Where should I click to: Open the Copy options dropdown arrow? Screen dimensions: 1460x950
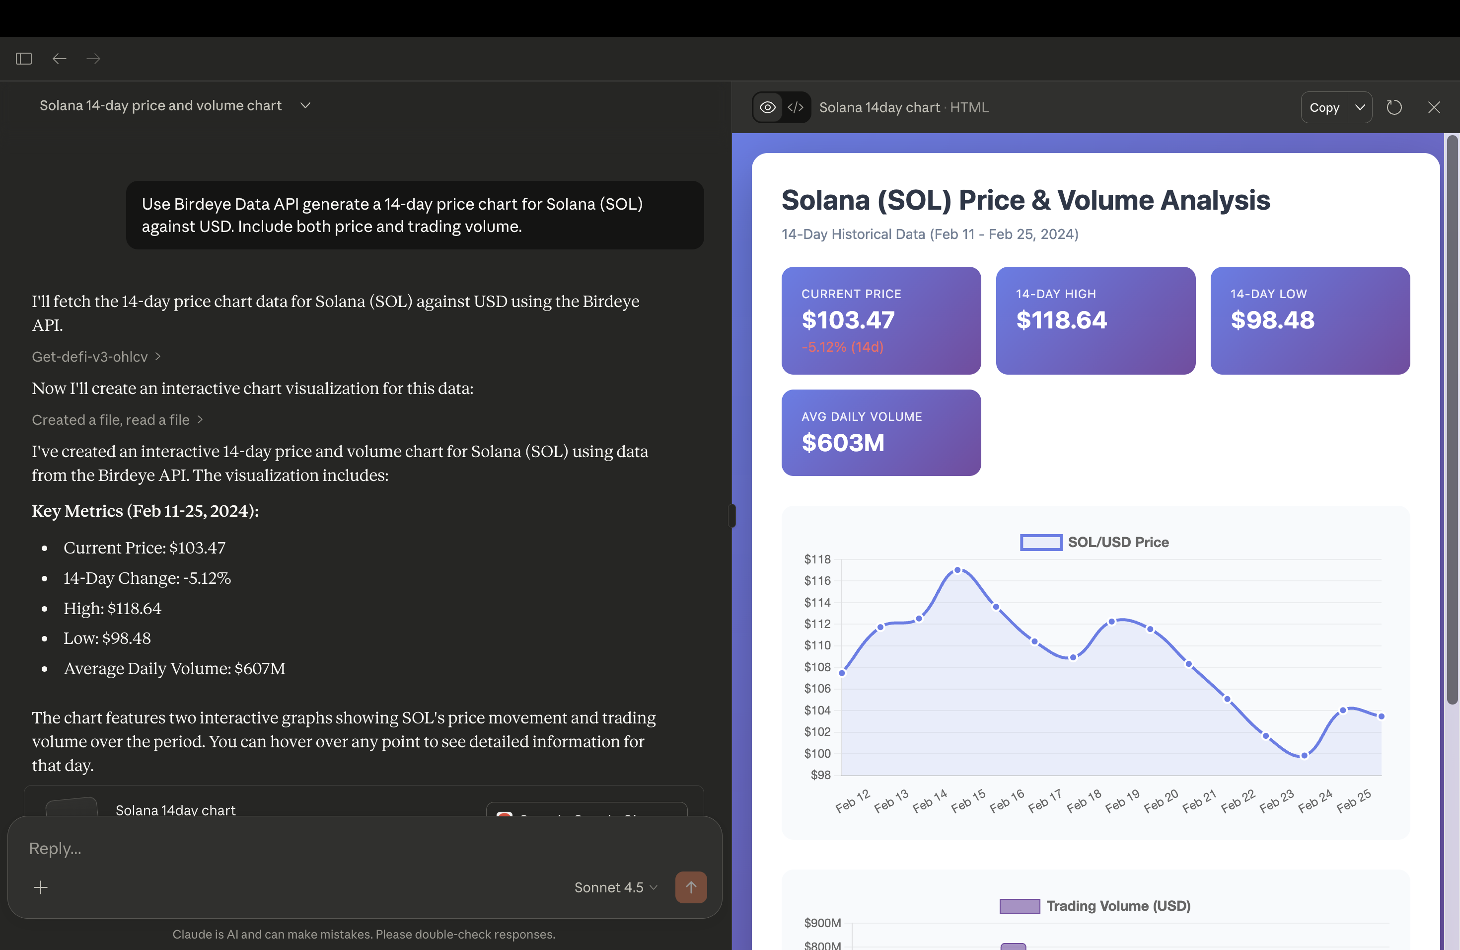1360,107
